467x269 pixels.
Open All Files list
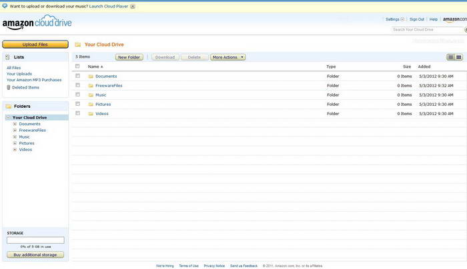pyautogui.click(x=14, y=68)
